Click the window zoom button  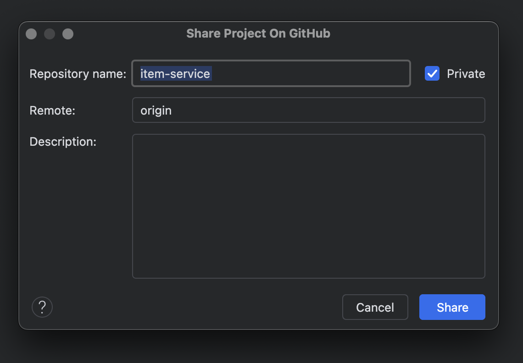68,34
